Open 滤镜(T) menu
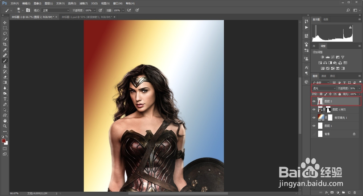This screenshot has width=363, height=196. click(83, 4)
